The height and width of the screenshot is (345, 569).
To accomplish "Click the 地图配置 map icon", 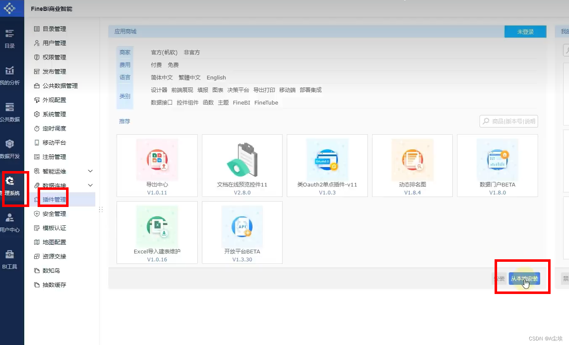I will pyautogui.click(x=37, y=242).
